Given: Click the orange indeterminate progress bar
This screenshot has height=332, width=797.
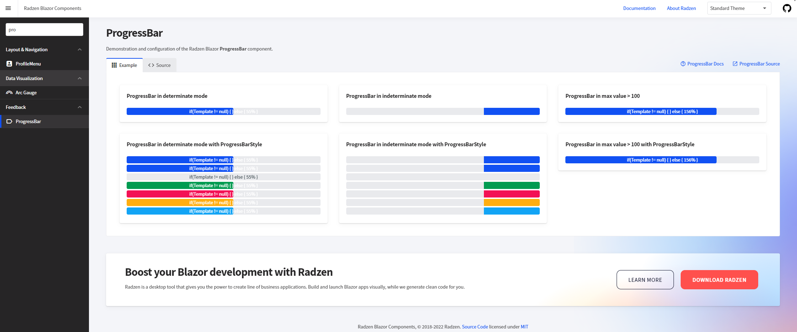Looking at the screenshot, I should (x=443, y=202).
